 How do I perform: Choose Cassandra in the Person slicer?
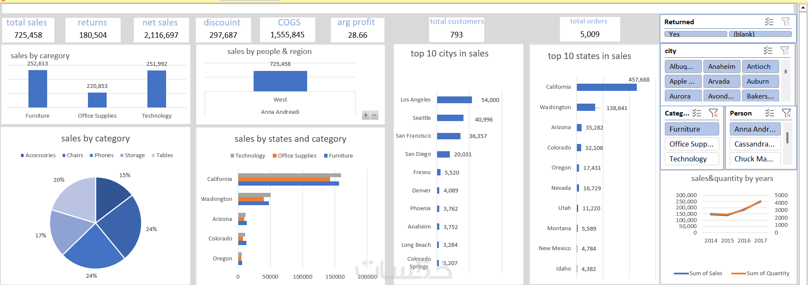[x=755, y=144]
